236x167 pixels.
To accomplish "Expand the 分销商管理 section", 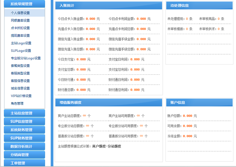I will 24,155.
